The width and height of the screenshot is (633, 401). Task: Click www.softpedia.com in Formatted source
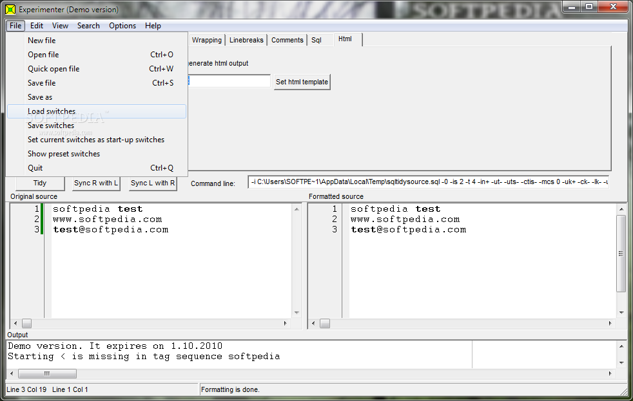[x=405, y=219]
